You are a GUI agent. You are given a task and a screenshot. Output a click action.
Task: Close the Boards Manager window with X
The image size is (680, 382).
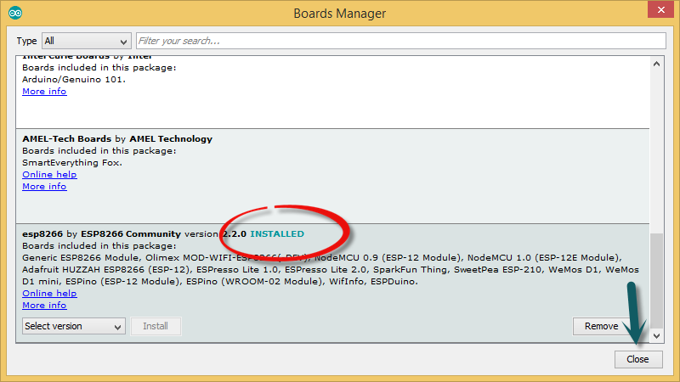(x=660, y=9)
